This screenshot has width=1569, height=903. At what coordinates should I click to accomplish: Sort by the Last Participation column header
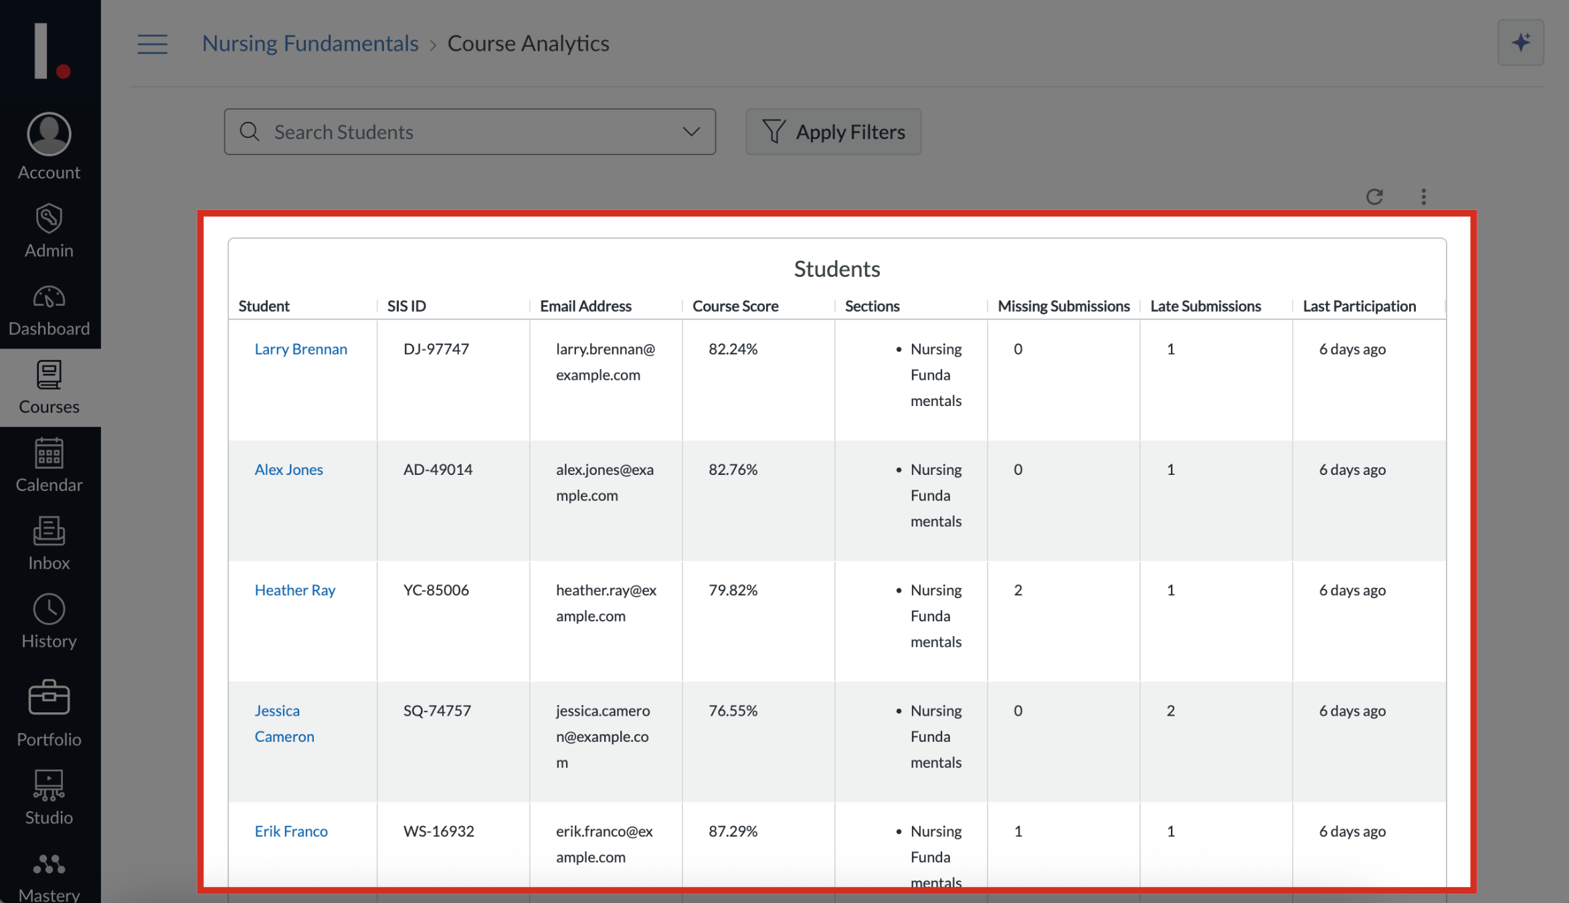click(x=1359, y=306)
